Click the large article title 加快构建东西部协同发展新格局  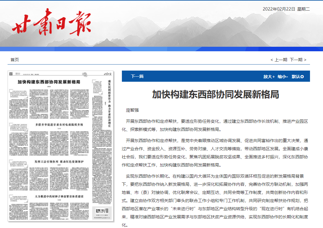click(x=216, y=94)
